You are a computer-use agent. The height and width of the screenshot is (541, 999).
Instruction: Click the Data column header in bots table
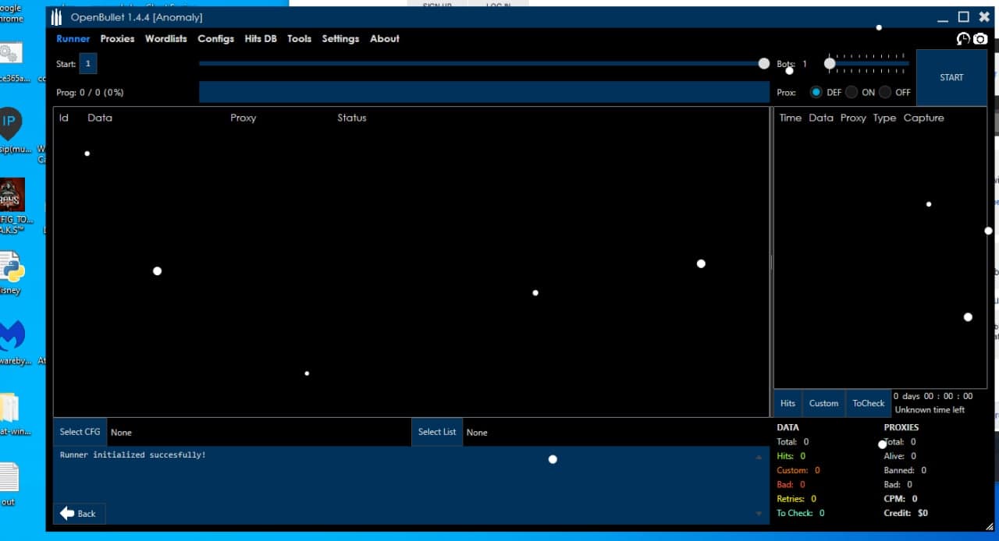[100, 118]
